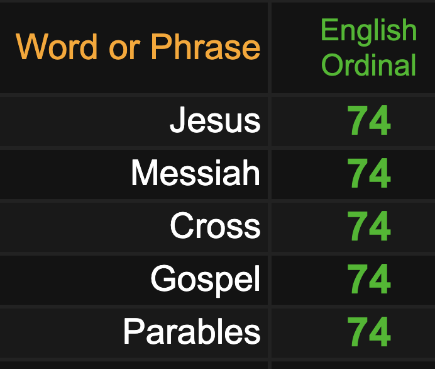
Task: Click the word English in the green header
Action: (x=369, y=30)
